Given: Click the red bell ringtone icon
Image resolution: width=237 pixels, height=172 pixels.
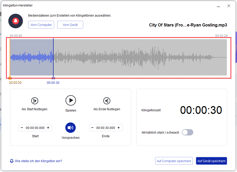Looking at the screenshot, I should 16,21.
